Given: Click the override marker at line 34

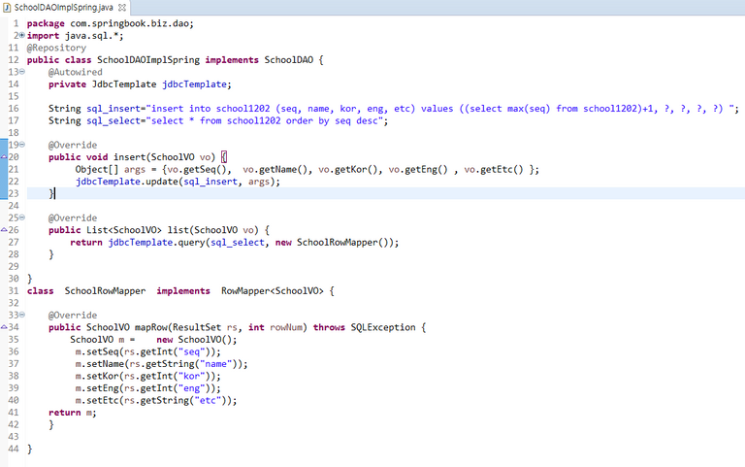Looking at the screenshot, I should pos(4,327).
